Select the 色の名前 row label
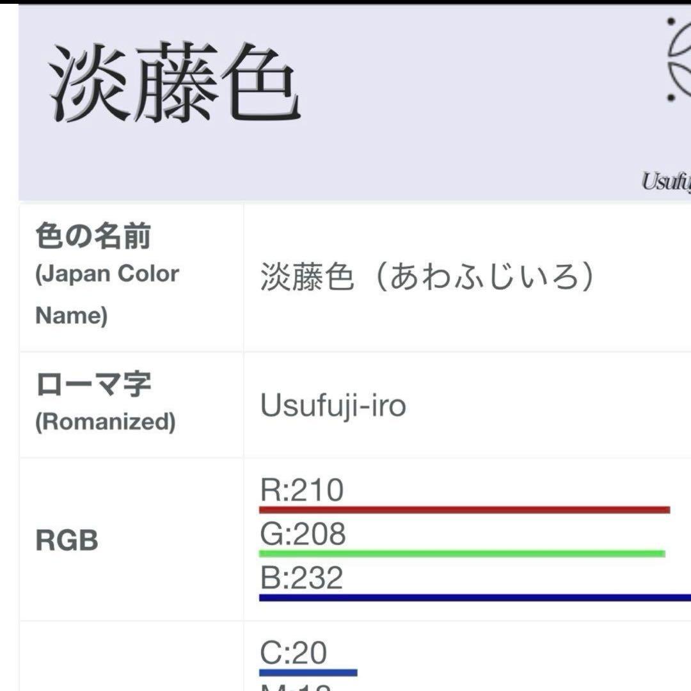This screenshot has width=691, height=691. click(x=93, y=237)
